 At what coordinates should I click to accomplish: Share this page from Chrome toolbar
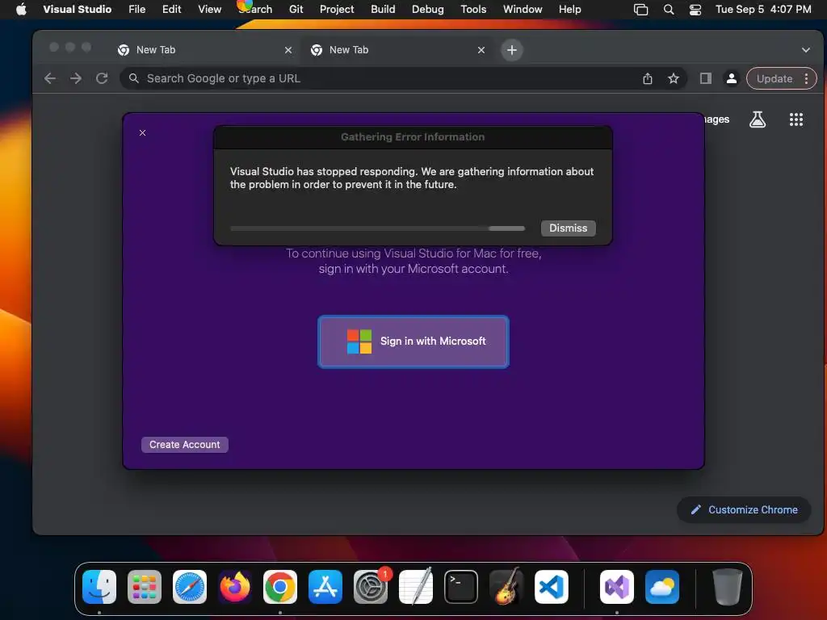click(648, 78)
